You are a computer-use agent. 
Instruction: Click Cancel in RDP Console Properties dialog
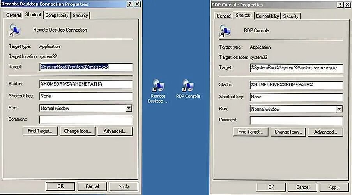pyautogui.click(x=302, y=187)
